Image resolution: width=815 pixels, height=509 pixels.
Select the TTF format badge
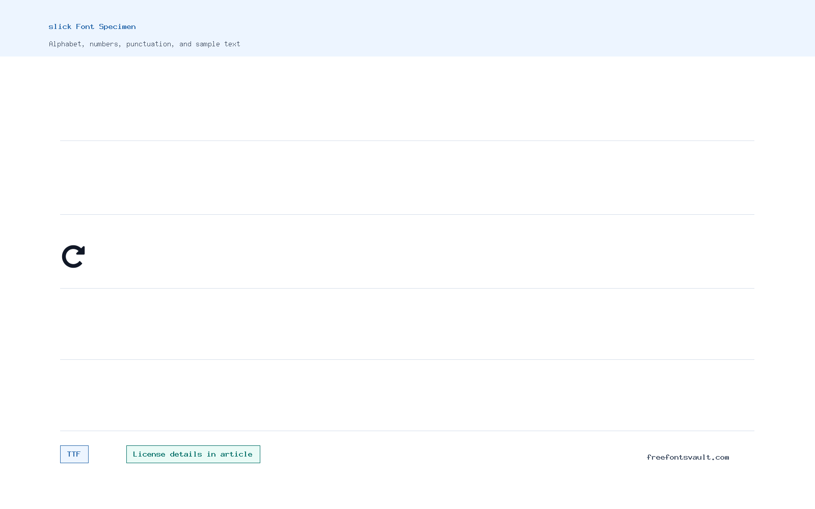[74, 454]
